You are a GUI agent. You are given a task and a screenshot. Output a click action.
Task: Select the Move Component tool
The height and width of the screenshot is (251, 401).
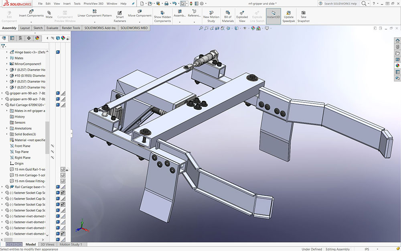[140, 15]
